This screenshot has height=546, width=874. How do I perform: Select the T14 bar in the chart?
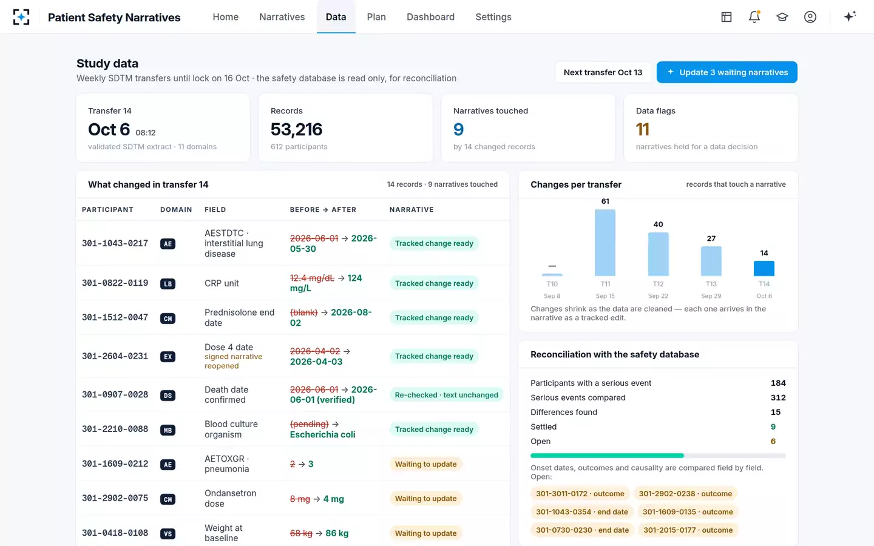[764, 268]
